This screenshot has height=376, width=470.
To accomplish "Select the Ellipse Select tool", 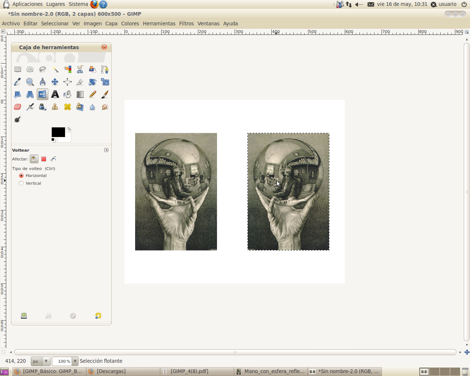I will coord(30,69).
